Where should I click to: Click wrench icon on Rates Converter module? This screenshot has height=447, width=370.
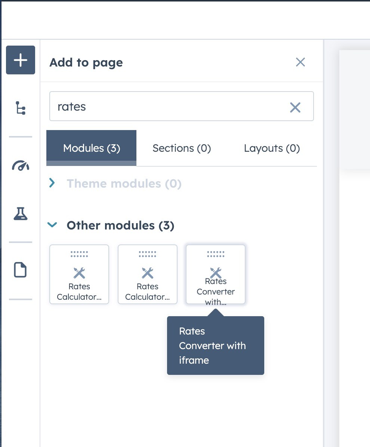(x=216, y=272)
